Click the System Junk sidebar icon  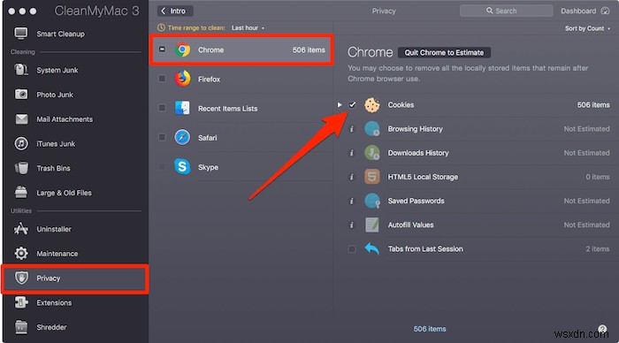click(21, 70)
